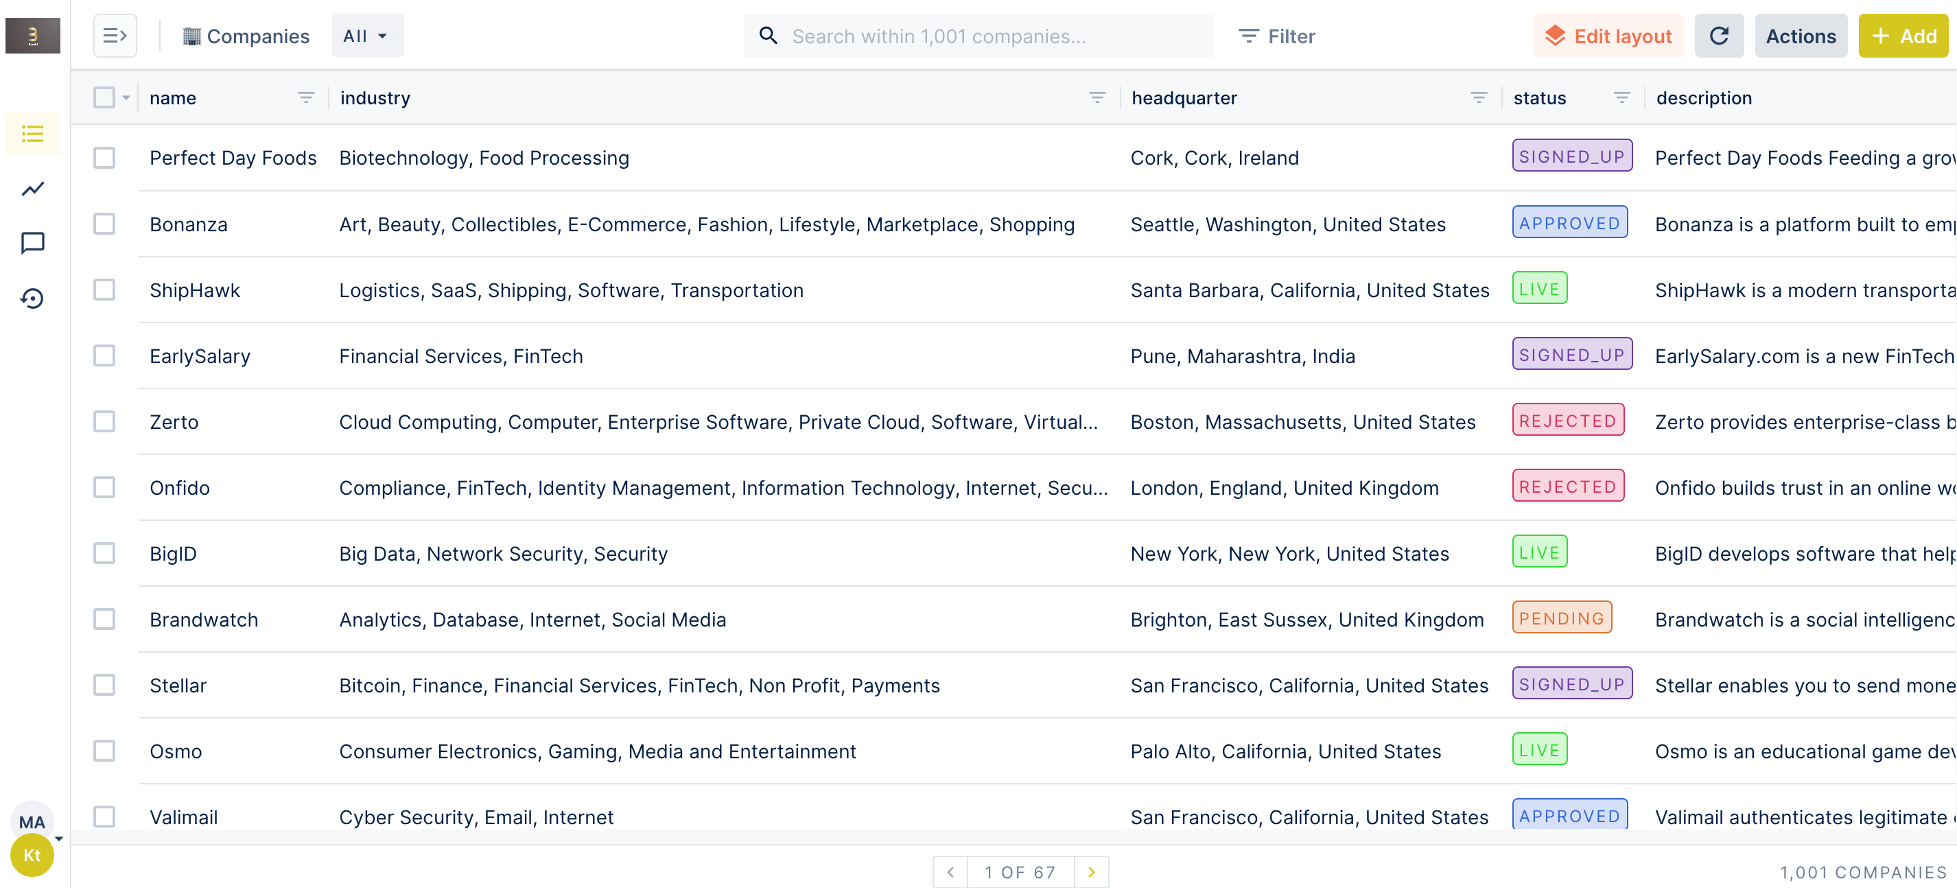This screenshot has width=1957, height=888.
Task: Click Bonanza APPROVED status badge
Action: (x=1569, y=222)
